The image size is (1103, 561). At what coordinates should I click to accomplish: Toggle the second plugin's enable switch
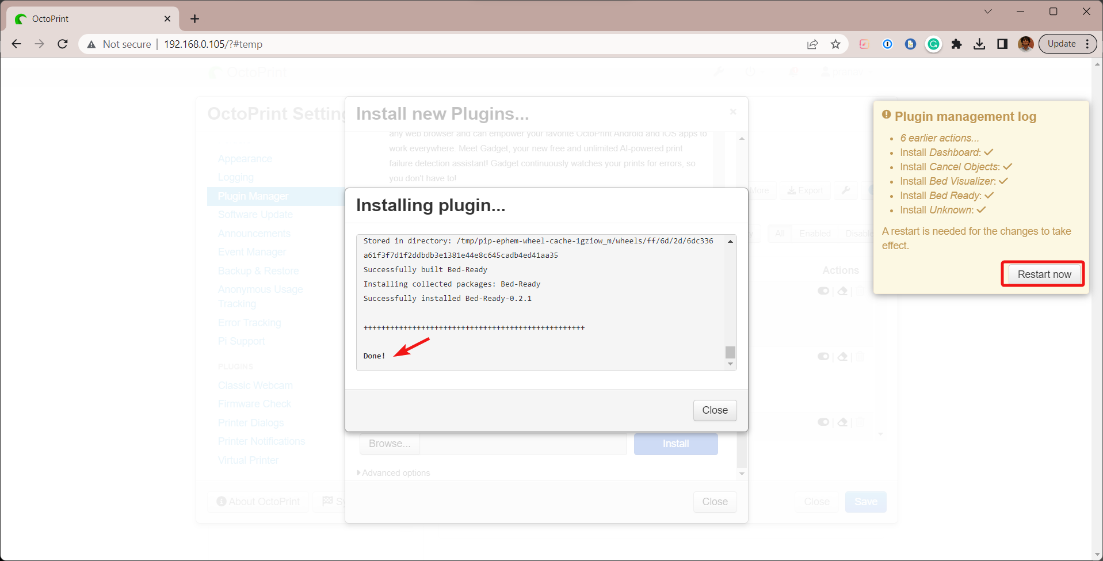point(823,357)
